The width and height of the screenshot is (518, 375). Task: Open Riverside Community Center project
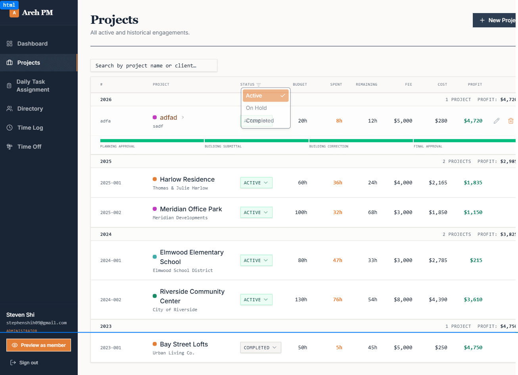click(x=192, y=296)
